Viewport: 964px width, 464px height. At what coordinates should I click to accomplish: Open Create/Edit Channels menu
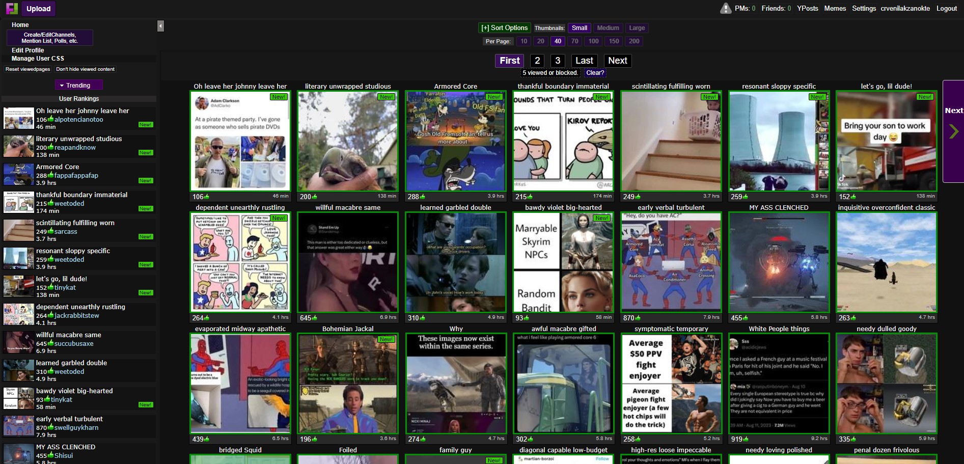coord(49,38)
